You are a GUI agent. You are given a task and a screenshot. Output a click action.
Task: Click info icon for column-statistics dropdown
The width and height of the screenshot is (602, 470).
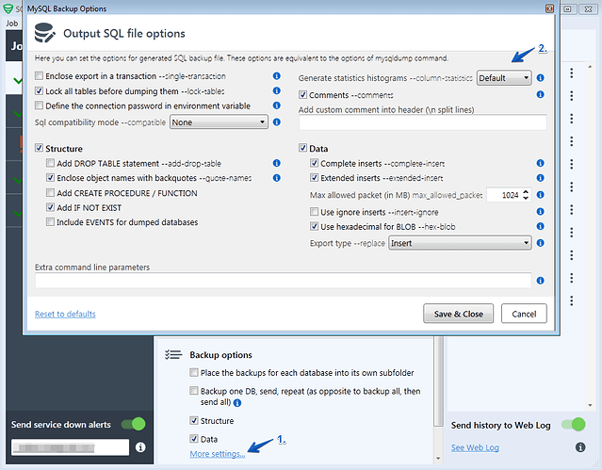click(540, 78)
